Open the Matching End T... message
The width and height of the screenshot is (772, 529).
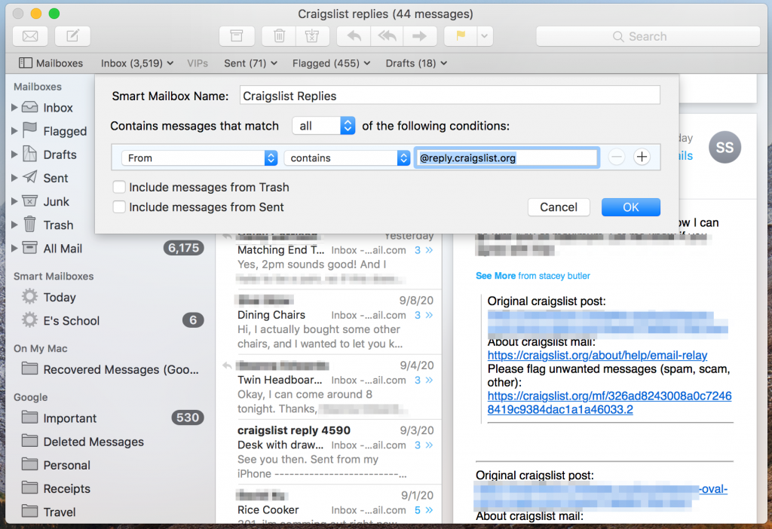tap(329, 258)
